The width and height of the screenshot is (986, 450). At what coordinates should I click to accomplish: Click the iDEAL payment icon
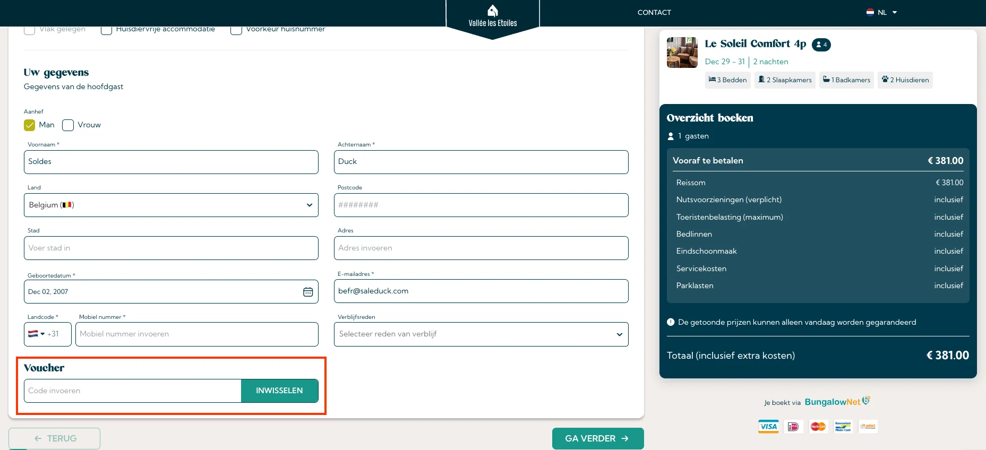(793, 427)
